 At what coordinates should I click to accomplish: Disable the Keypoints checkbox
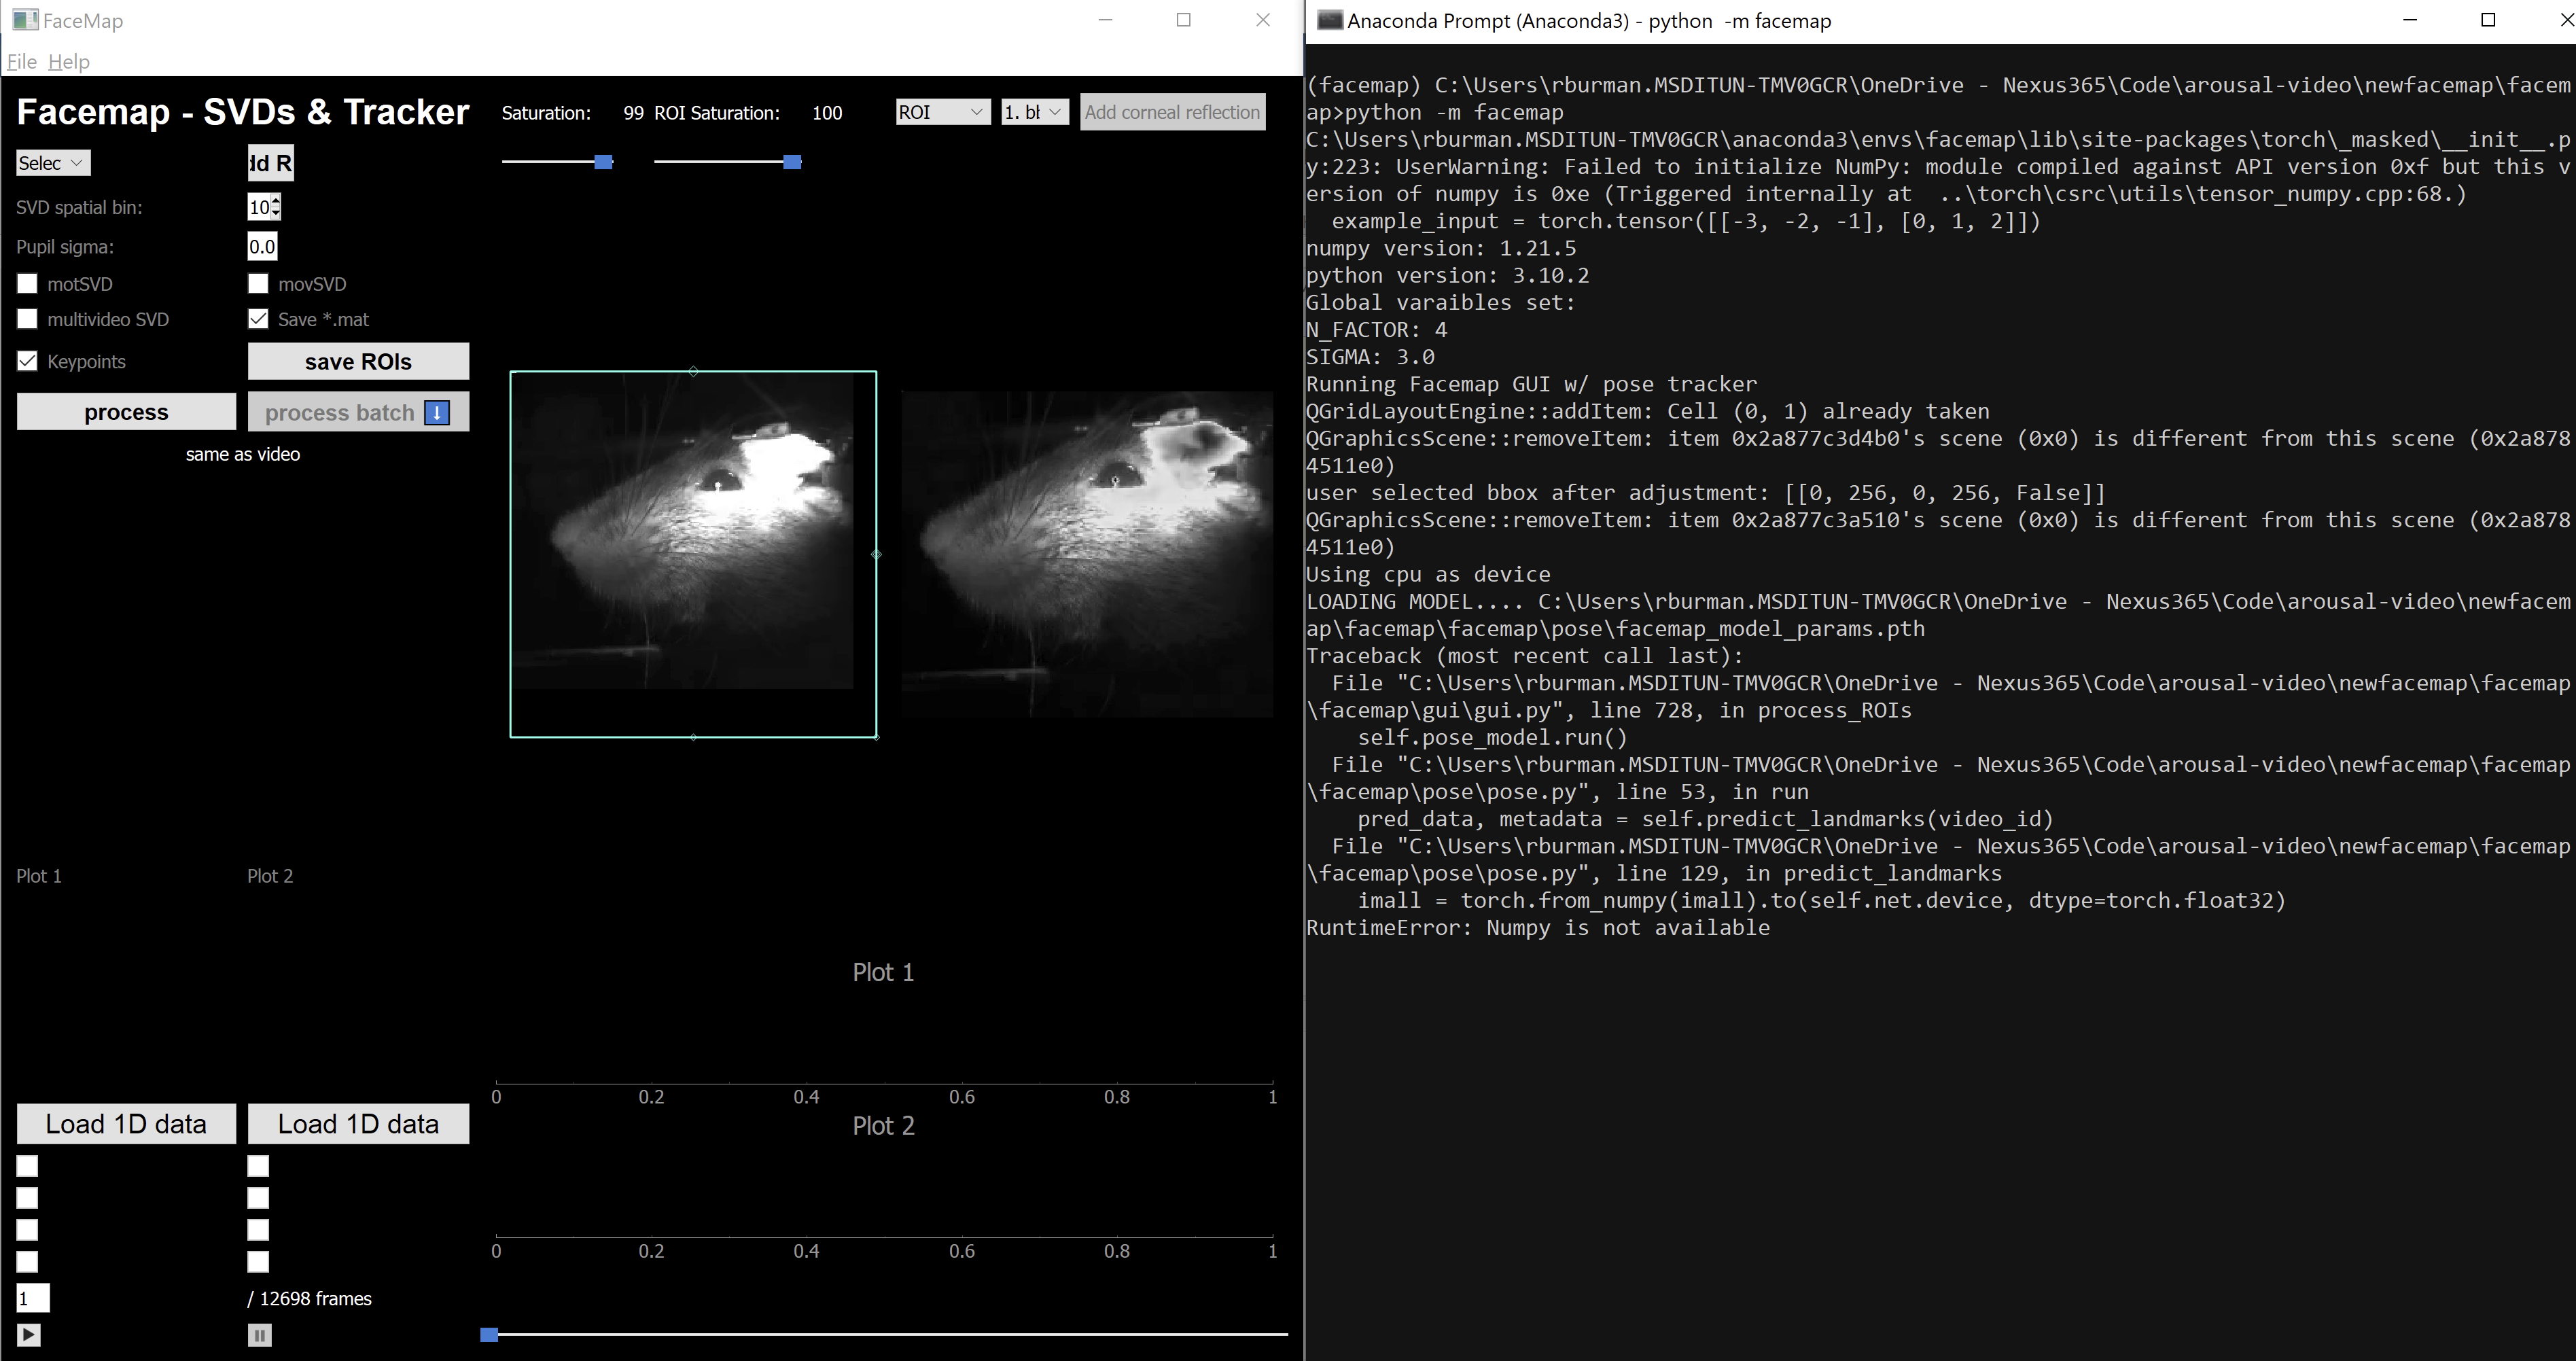[x=27, y=361]
